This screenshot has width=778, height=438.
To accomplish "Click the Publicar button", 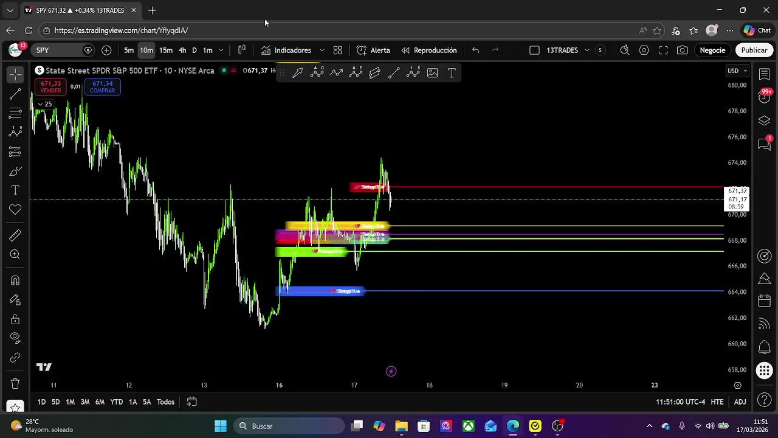I will (754, 50).
